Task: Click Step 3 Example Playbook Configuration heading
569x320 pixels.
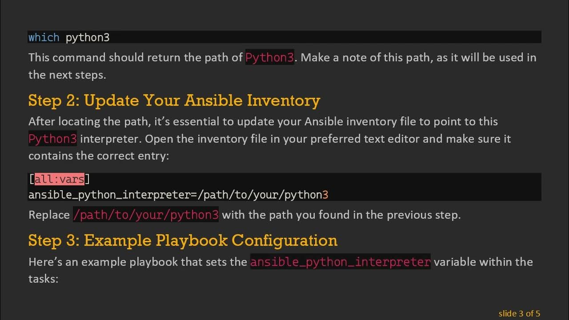Action: click(x=182, y=240)
